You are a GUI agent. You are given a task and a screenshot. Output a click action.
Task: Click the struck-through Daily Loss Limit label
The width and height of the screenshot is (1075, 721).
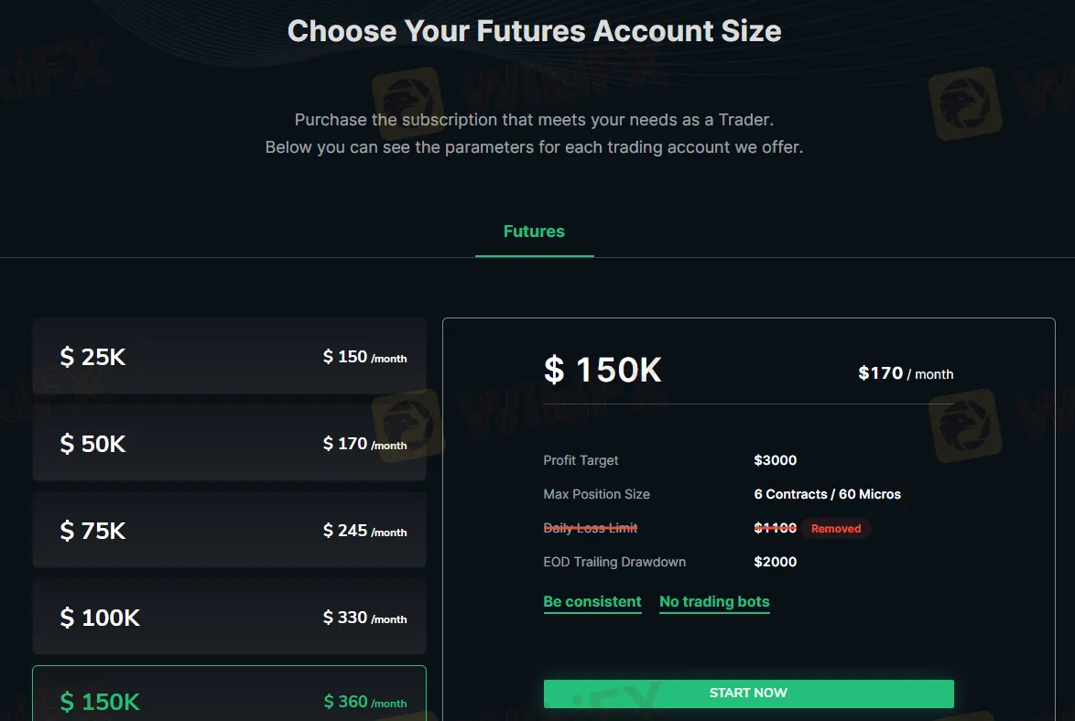point(591,528)
